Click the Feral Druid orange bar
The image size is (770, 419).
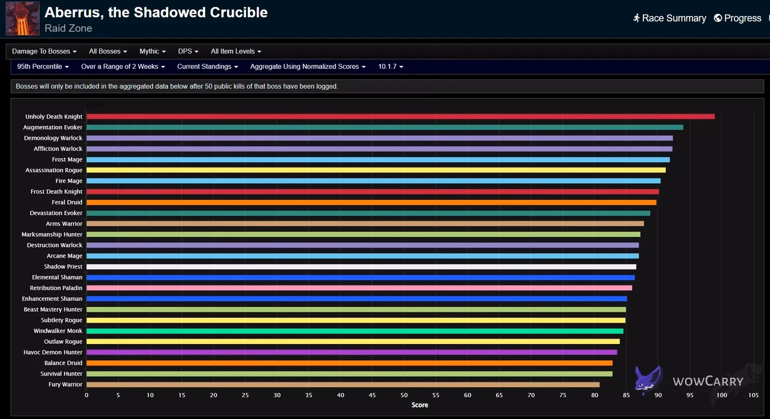(x=372, y=202)
